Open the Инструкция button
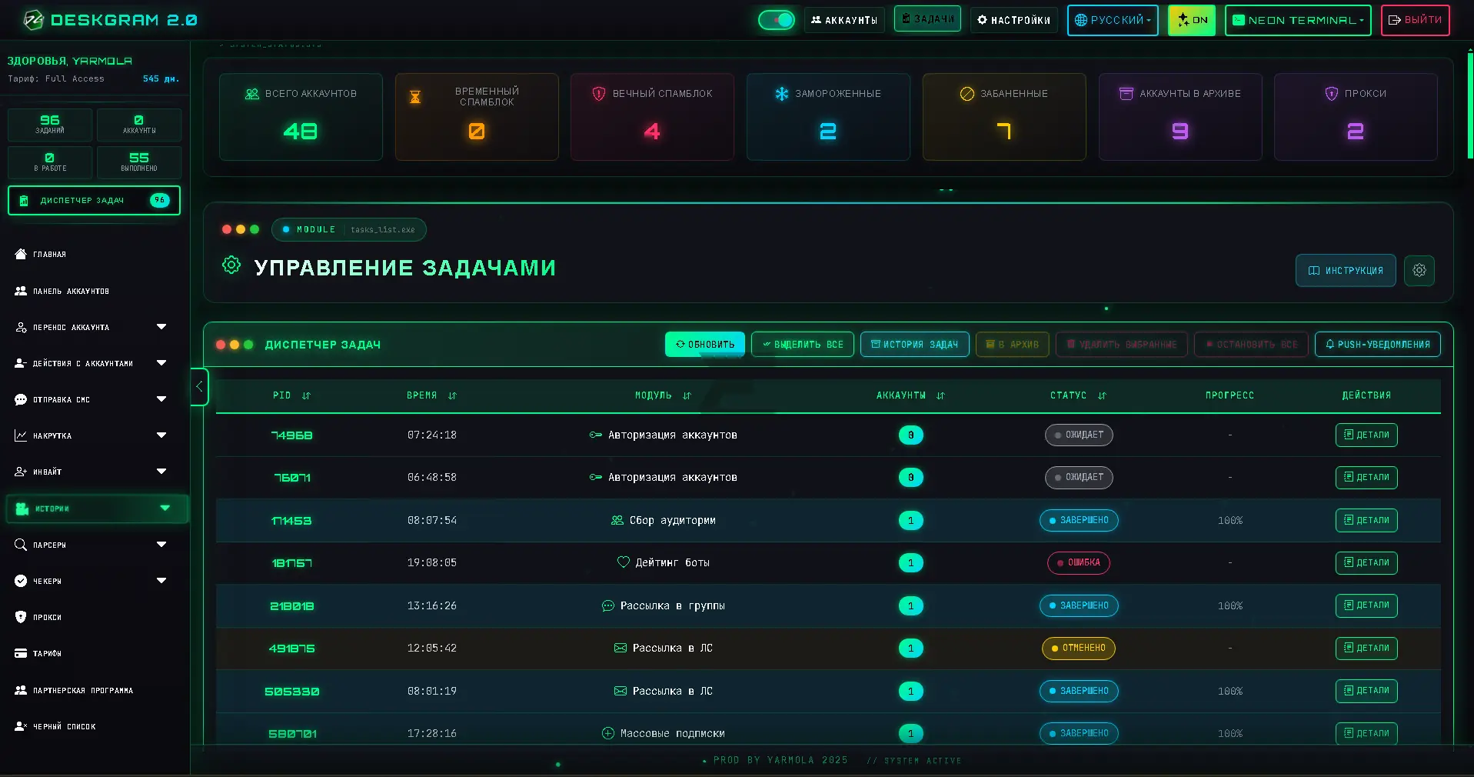The height and width of the screenshot is (777, 1474). (x=1346, y=270)
